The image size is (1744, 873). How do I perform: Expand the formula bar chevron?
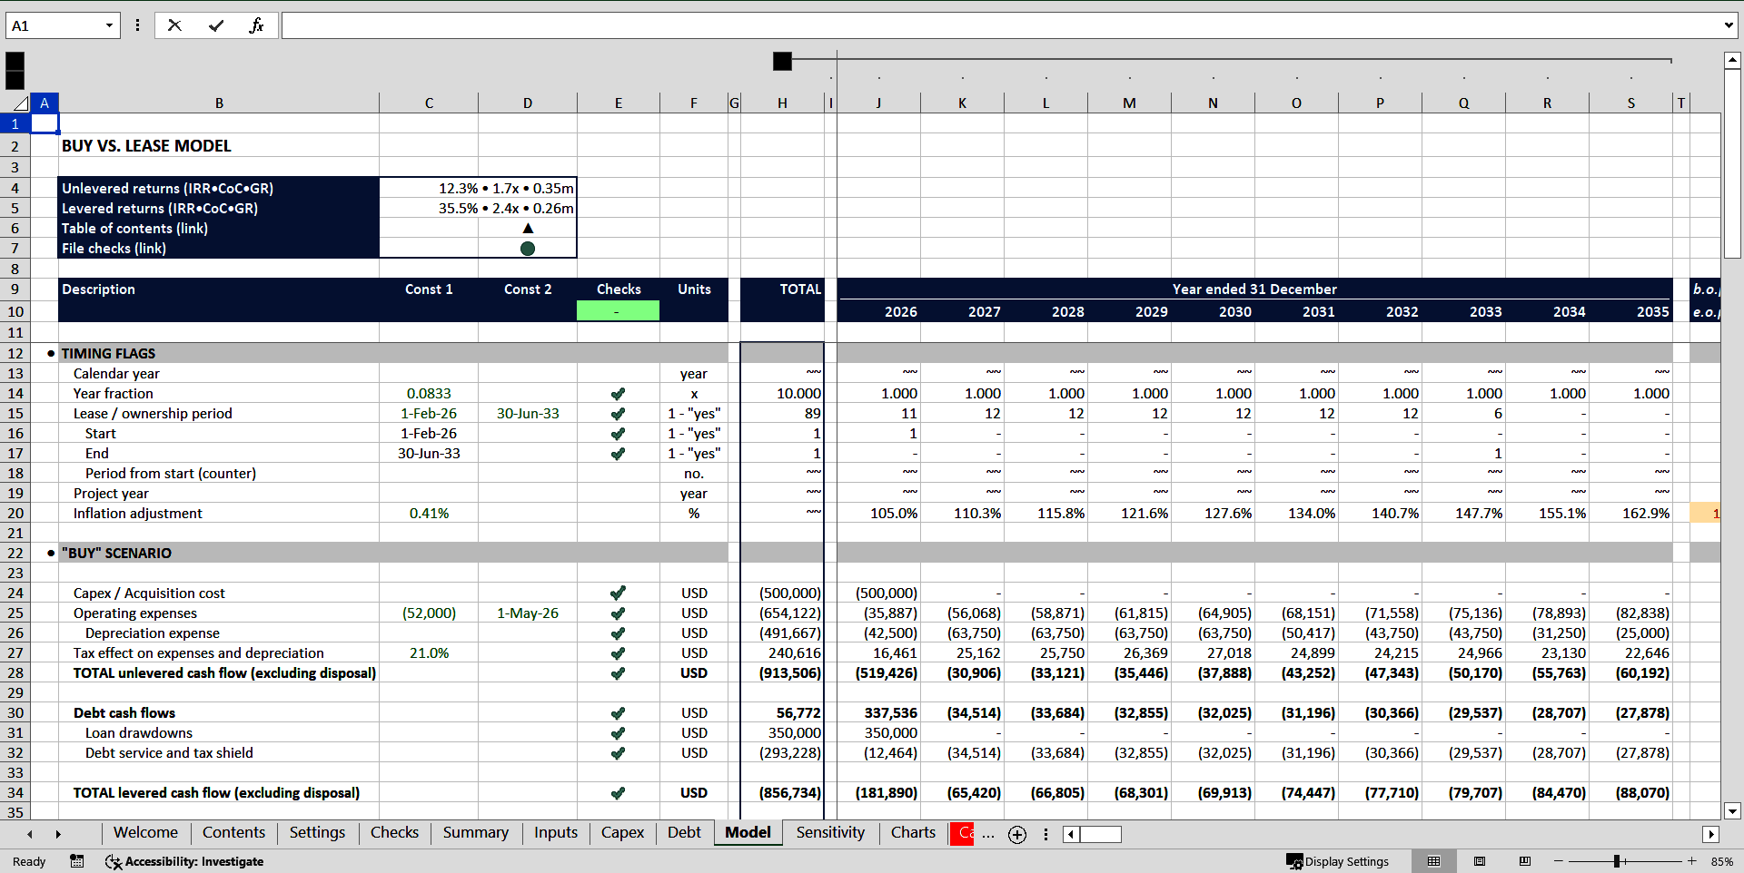(x=1728, y=25)
